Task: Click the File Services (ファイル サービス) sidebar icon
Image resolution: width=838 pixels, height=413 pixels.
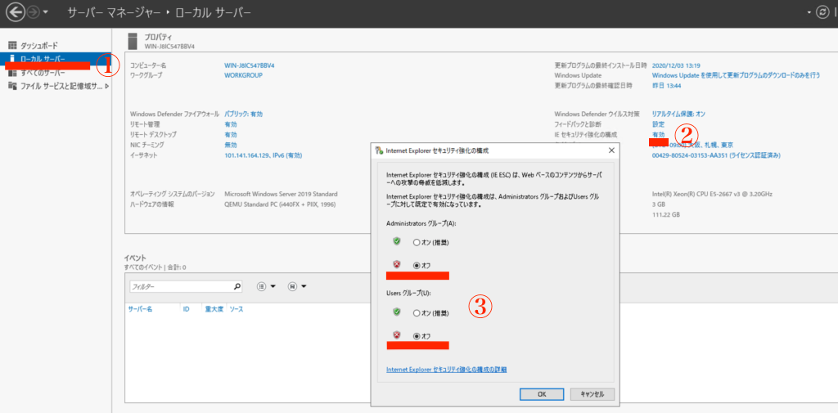Action: (x=11, y=86)
